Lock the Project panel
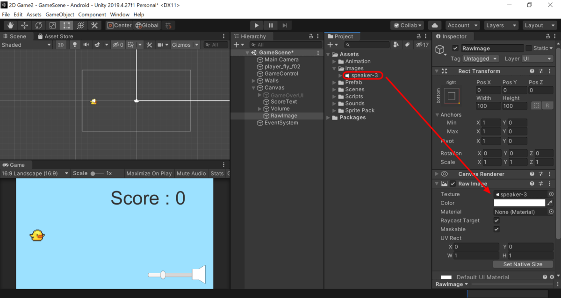The width and height of the screenshot is (561, 298). 419,36
